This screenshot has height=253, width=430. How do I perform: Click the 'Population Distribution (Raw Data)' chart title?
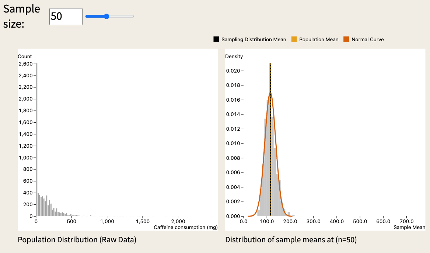77,240
